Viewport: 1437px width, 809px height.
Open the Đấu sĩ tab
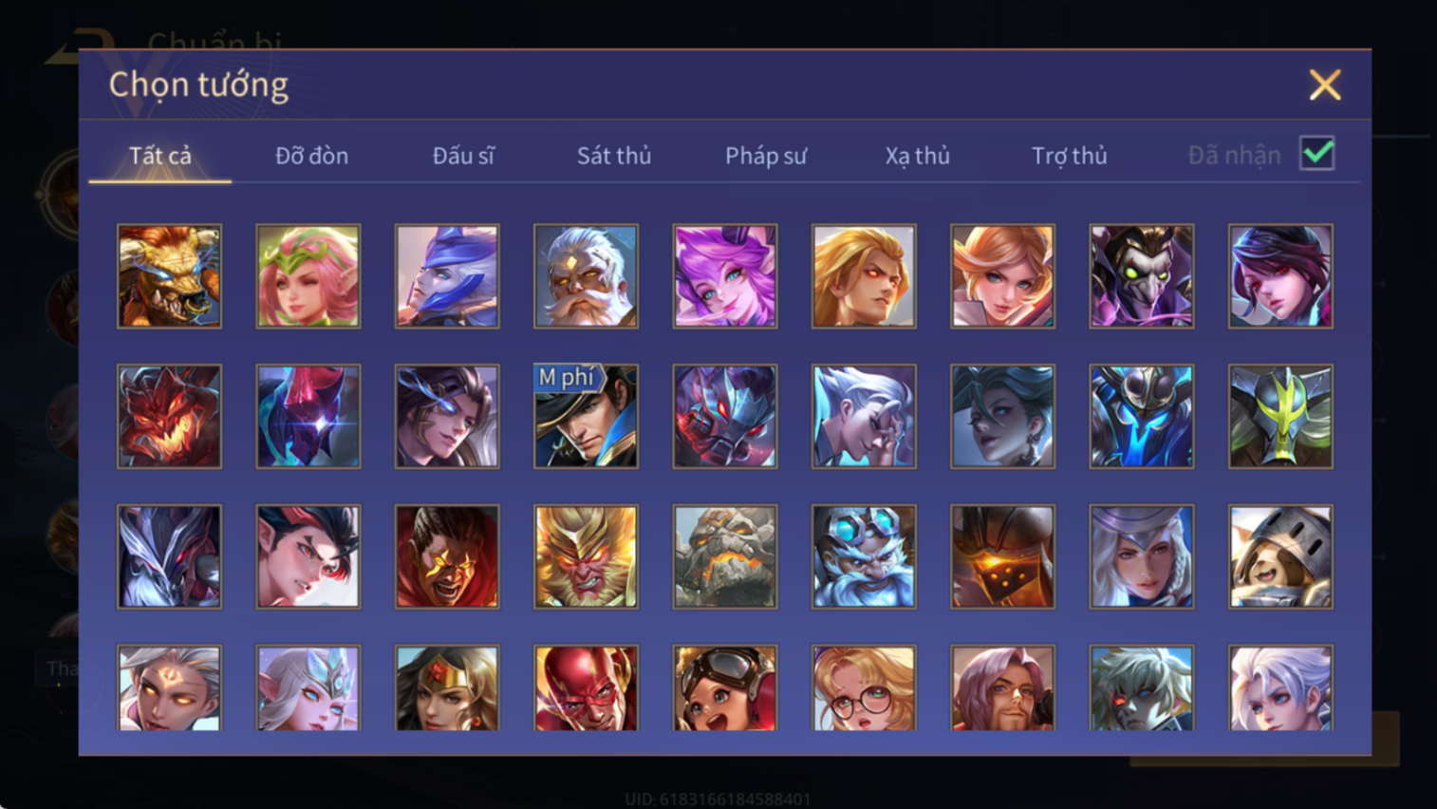pyautogui.click(x=463, y=156)
